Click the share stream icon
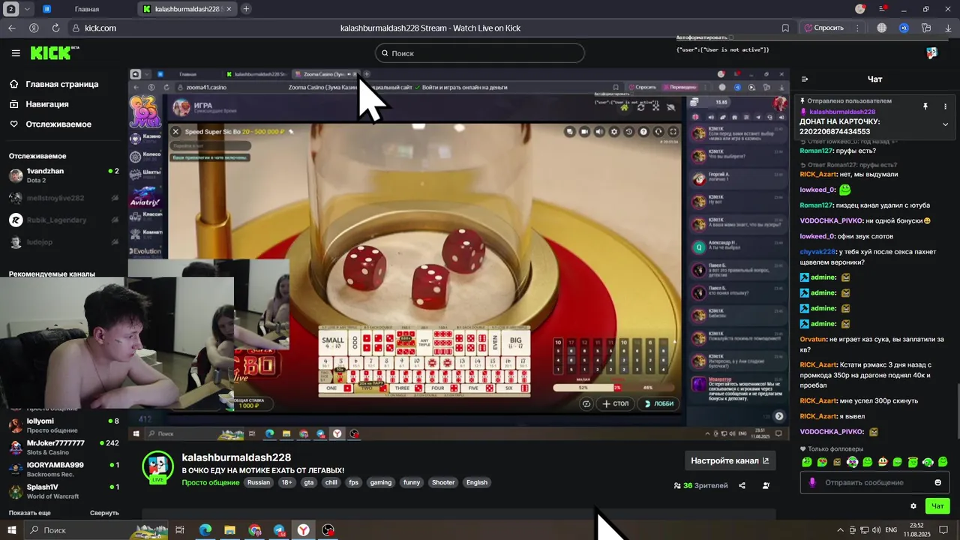The height and width of the screenshot is (540, 960). (x=742, y=485)
